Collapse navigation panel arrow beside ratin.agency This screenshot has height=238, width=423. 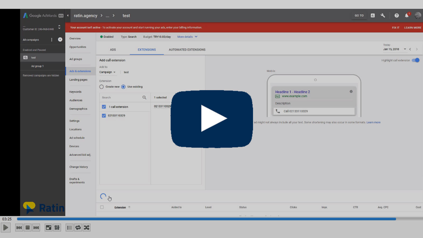pyautogui.click(x=68, y=16)
